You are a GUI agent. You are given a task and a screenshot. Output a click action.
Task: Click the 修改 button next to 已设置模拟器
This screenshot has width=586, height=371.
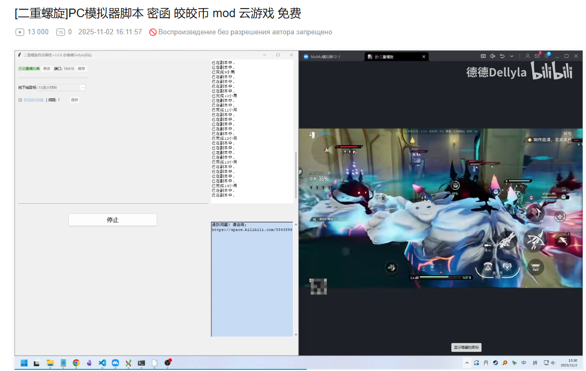(47, 69)
